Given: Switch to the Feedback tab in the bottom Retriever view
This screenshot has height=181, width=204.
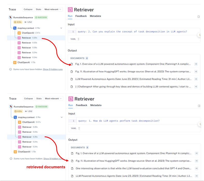Looking at the screenshot, I should tap(82, 105).
